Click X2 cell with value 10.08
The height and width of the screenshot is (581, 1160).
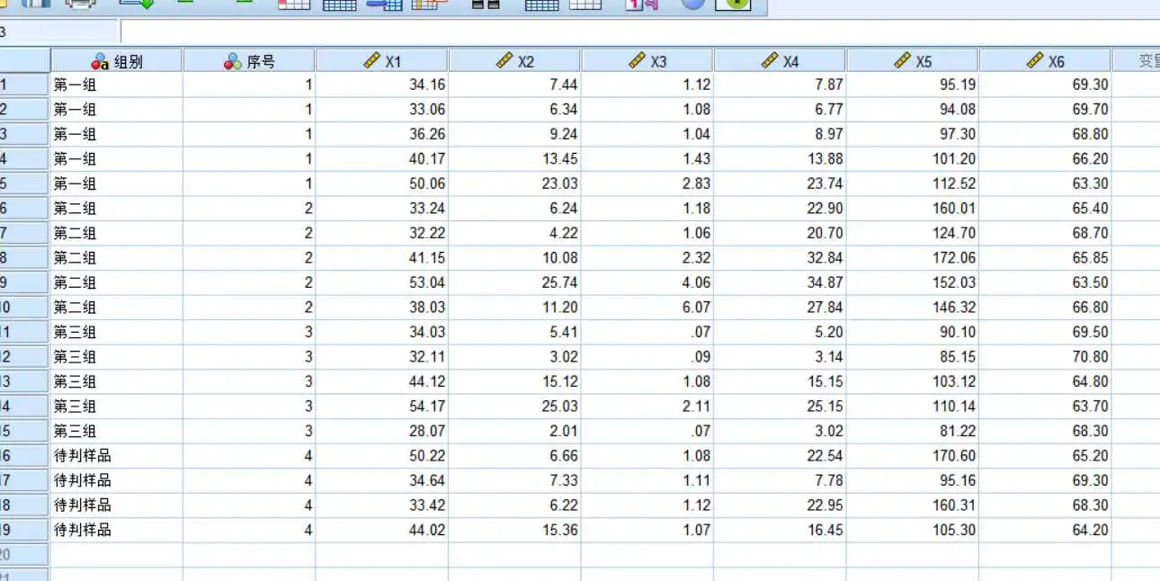click(x=515, y=258)
